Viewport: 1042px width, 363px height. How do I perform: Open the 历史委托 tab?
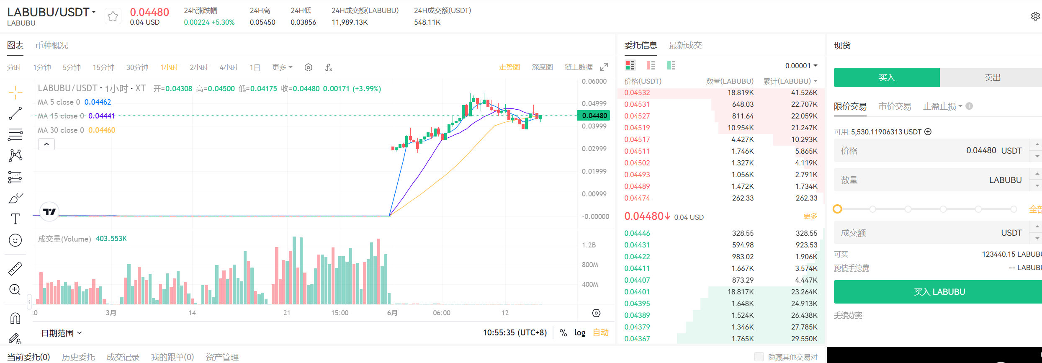point(78,357)
